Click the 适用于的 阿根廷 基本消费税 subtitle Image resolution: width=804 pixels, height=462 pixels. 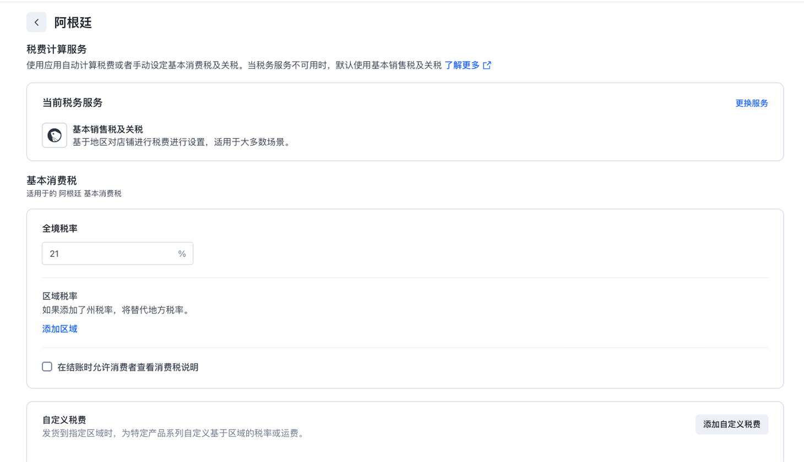tap(74, 194)
